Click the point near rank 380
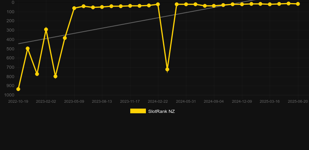The width and height of the screenshot is (309, 150). pyautogui.click(x=65, y=38)
